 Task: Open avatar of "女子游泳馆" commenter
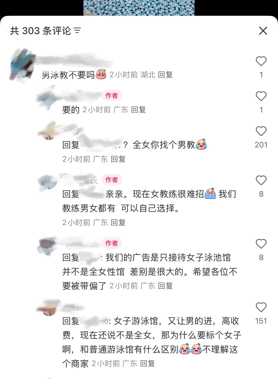click(49, 308)
